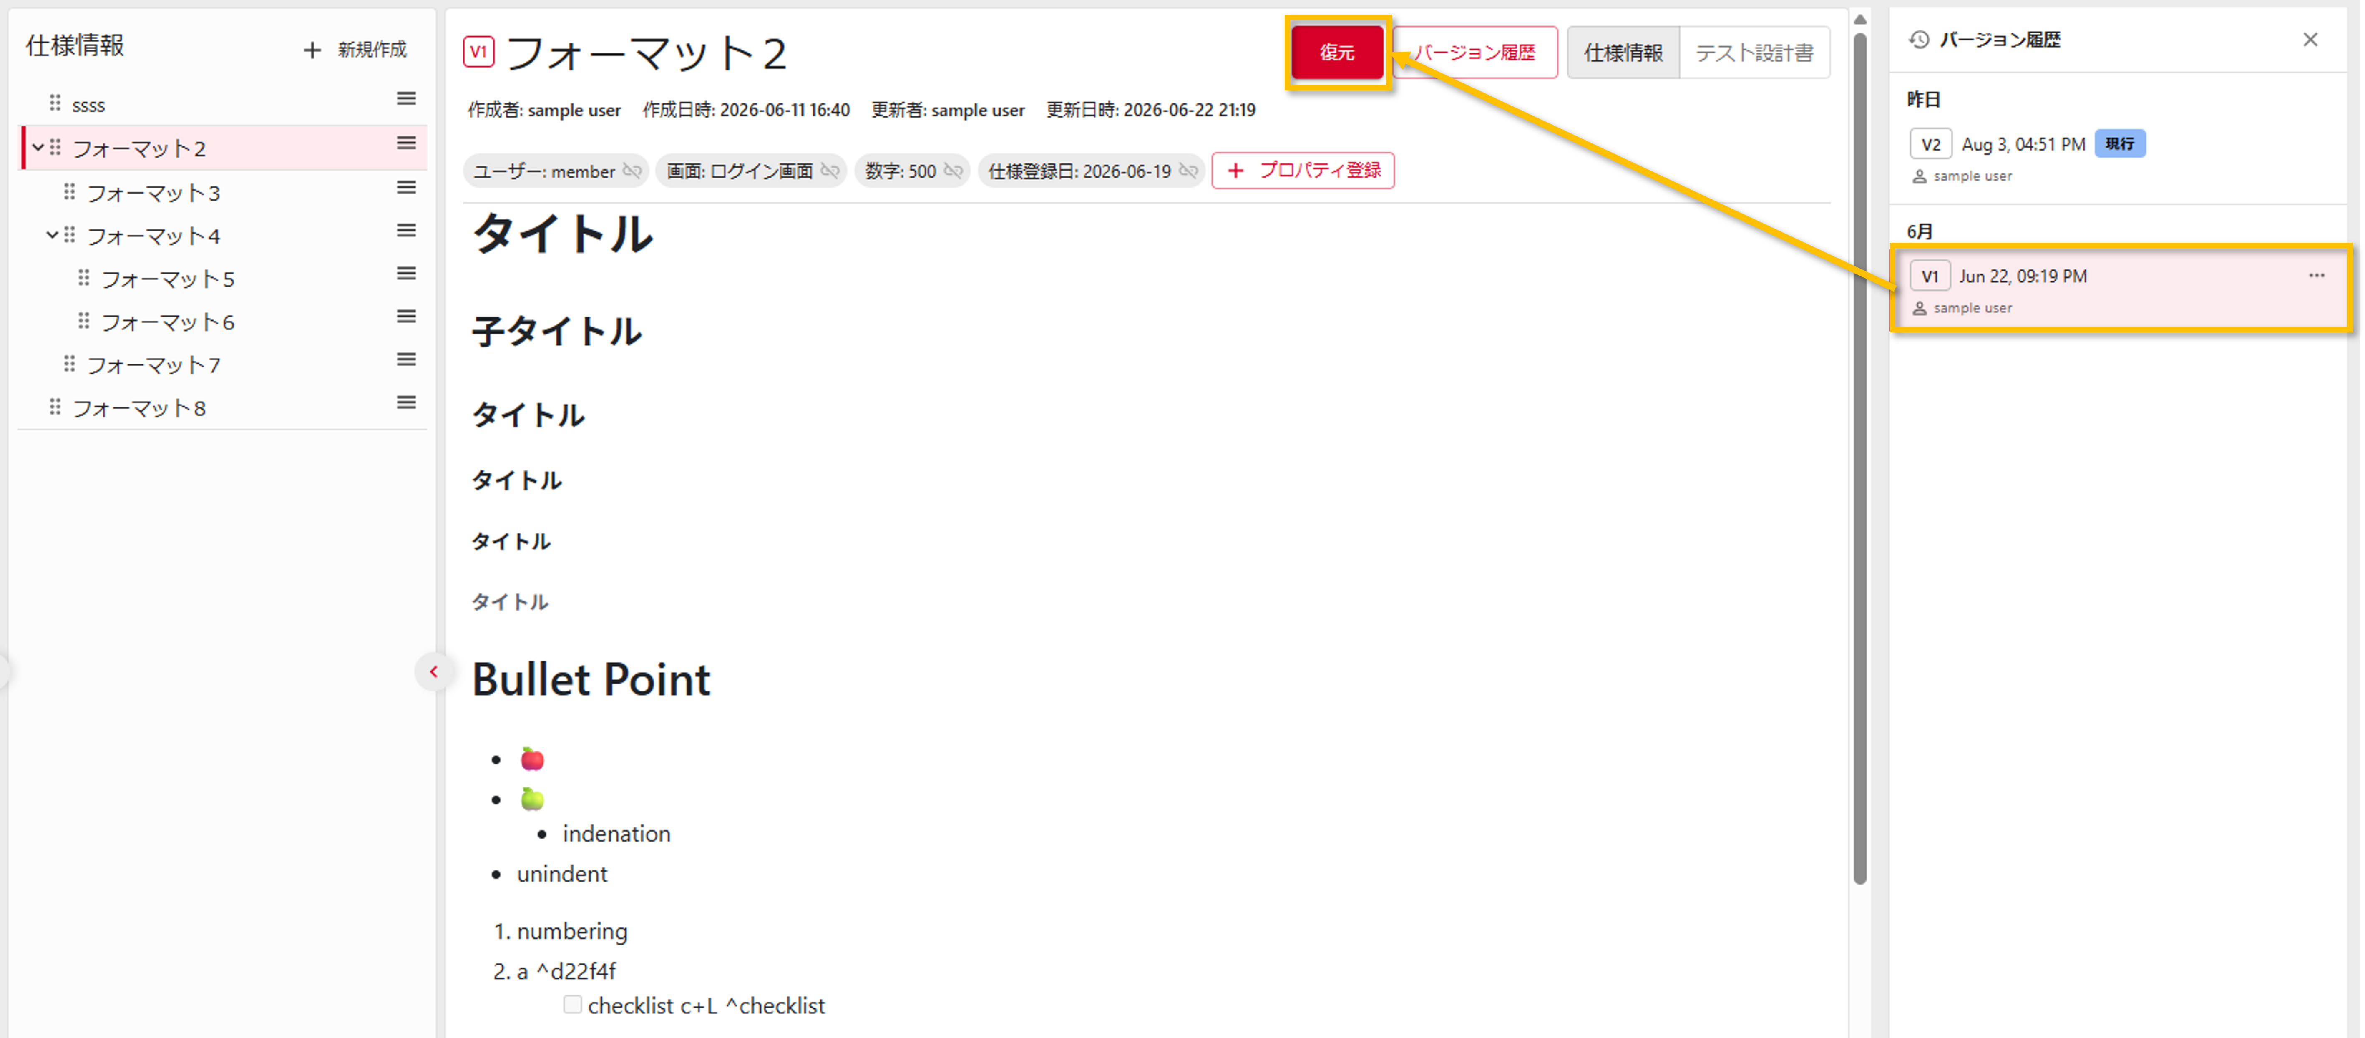
Task: Open the hamburger menu for フォーマット2 row
Action: (x=406, y=143)
